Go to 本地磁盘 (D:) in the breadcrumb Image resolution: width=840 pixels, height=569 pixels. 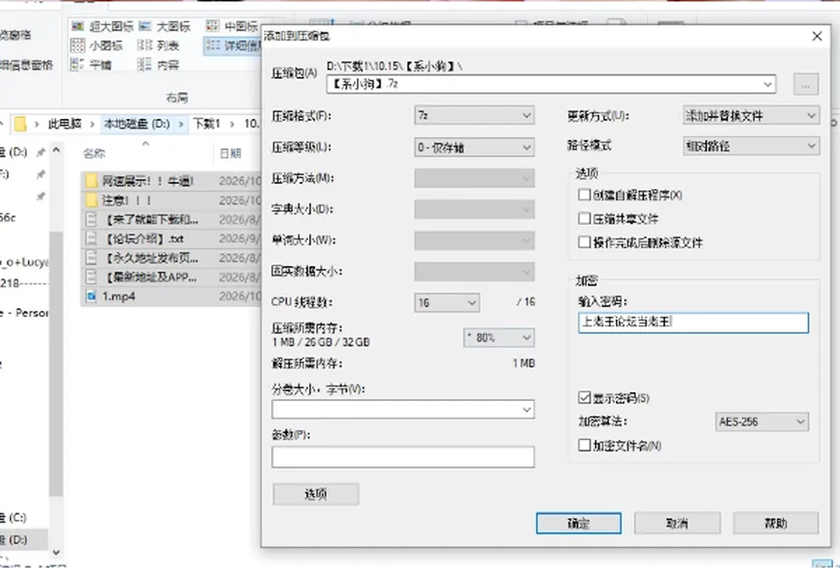point(136,123)
